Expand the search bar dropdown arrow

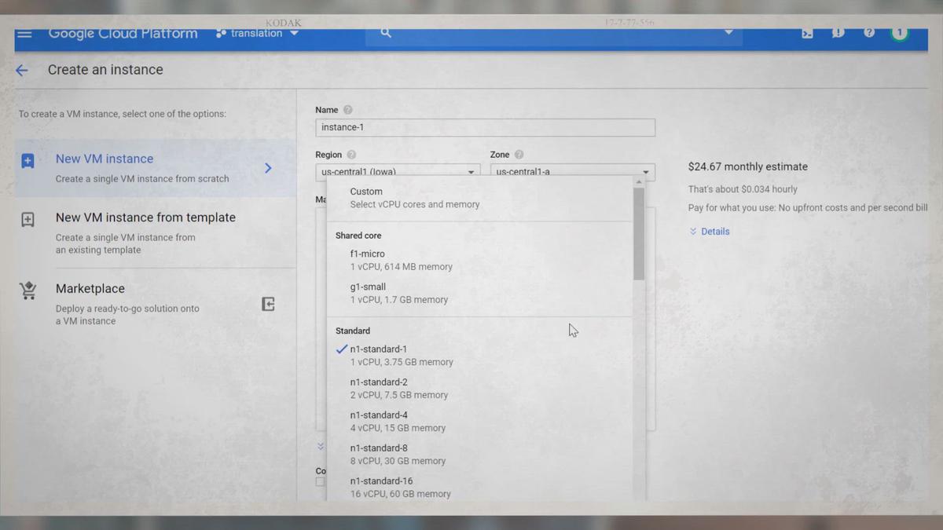[x=728, y=33]
